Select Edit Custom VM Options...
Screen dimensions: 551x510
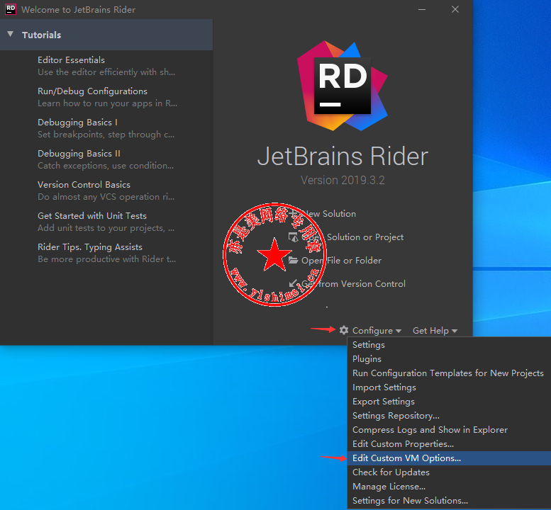pyautogui.click(x=449, y=458)
